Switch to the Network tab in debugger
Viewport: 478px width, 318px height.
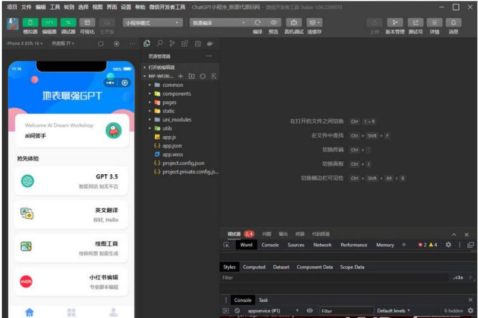(322, 245)
